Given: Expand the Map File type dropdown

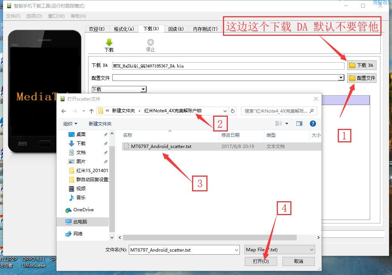Looking at the screenshot, I should (311, 249).
